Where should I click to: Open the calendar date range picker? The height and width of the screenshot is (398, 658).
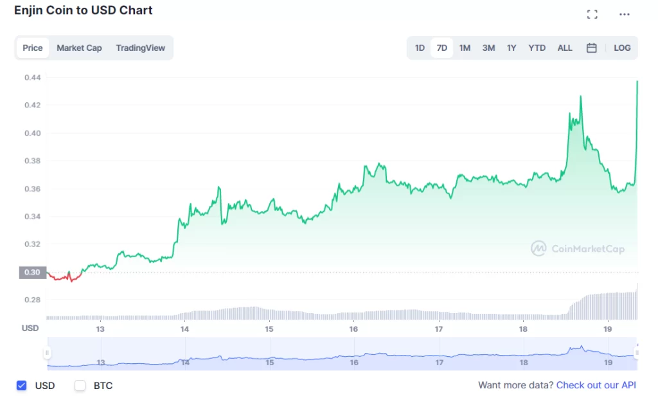point(592,48)
